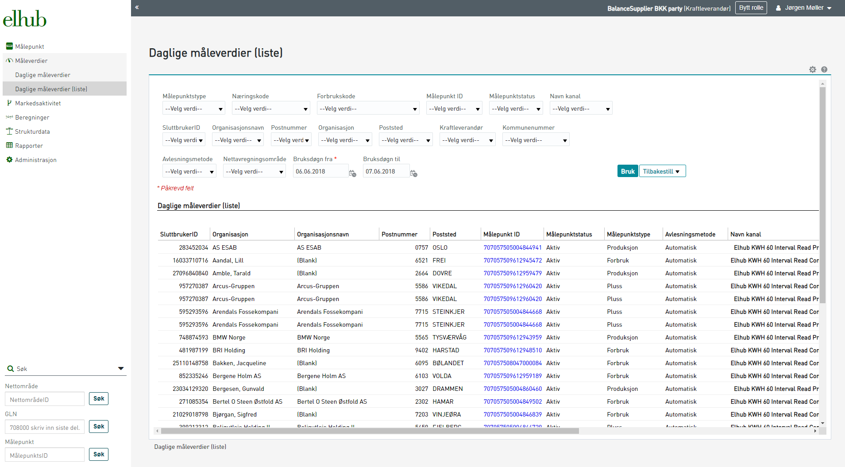
Task: Click the horizontal scrollbar under the table
Action: pyautogui.click(x=370, y=431)
